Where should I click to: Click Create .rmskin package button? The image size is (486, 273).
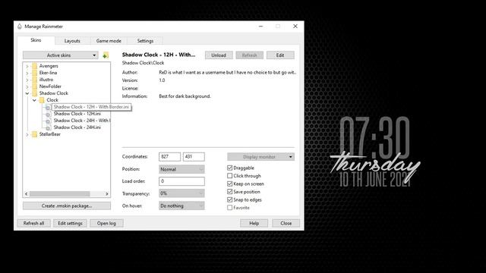pos(67,206)
